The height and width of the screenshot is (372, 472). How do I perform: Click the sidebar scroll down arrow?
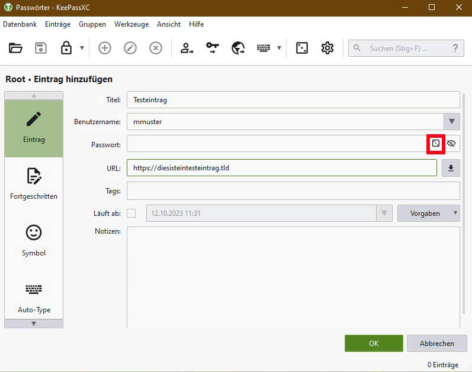34,324
